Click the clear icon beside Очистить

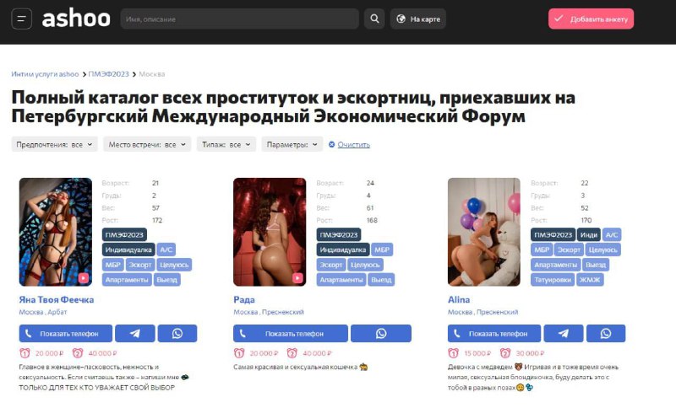[331, 144]
